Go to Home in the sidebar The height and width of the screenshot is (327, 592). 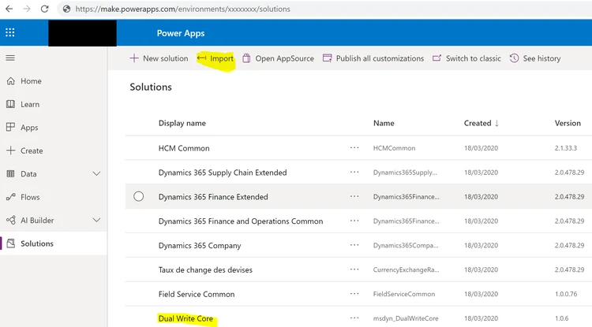[31, 81]
